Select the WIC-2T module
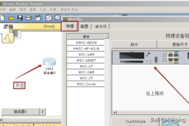The width and height of the screenshot is (189, 126). click(86, 78)
